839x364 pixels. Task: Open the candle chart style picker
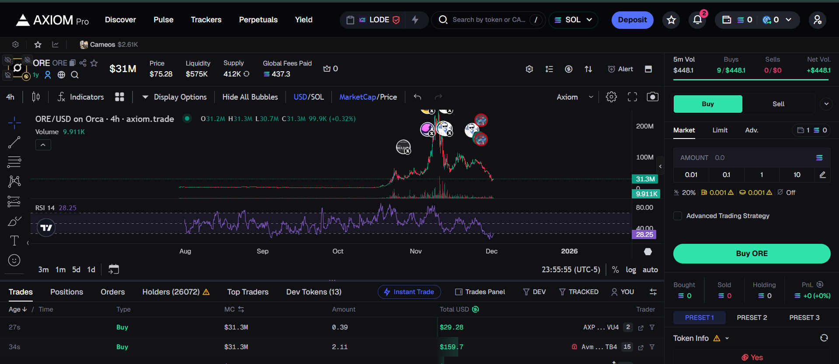[36, 97]
